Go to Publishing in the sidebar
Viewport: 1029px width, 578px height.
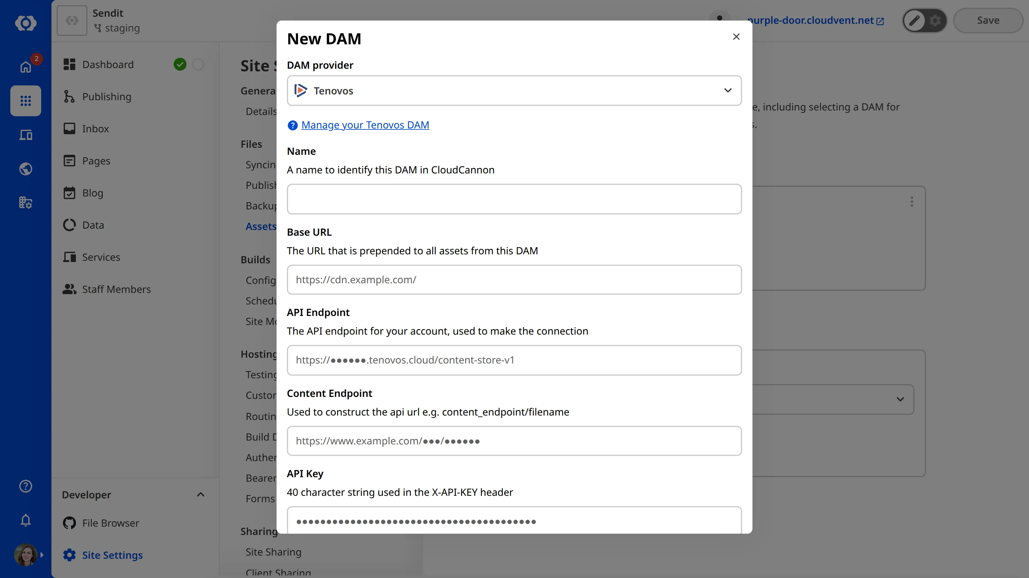pos(107,97)
